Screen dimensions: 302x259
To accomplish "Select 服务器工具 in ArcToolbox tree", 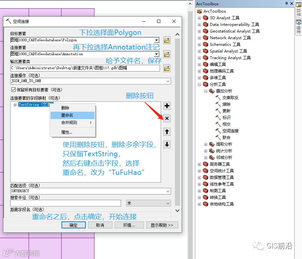I will click(220, 164).
